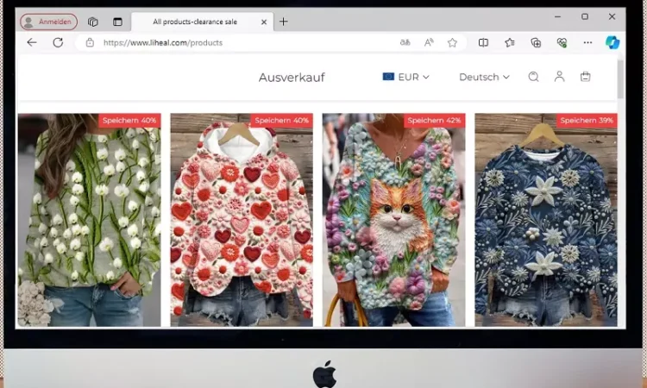Screen dimensions: 647x388
Task: Click the Speichern 39% badge
Action: (587, 121)
